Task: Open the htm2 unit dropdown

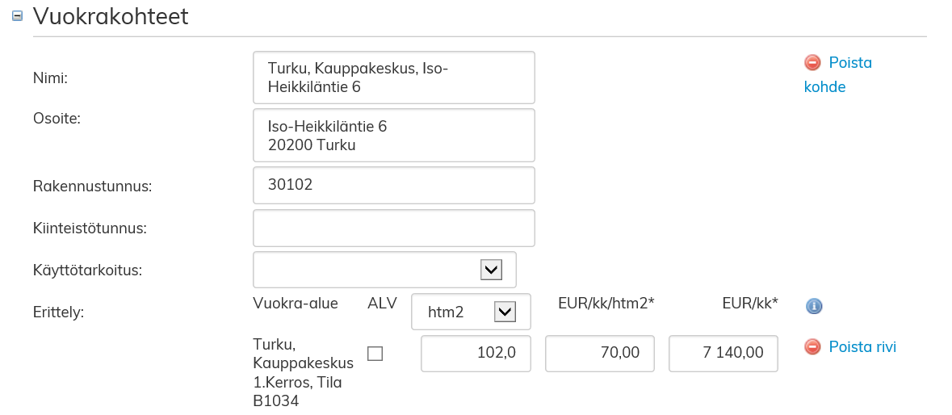Action: (460, 312)
